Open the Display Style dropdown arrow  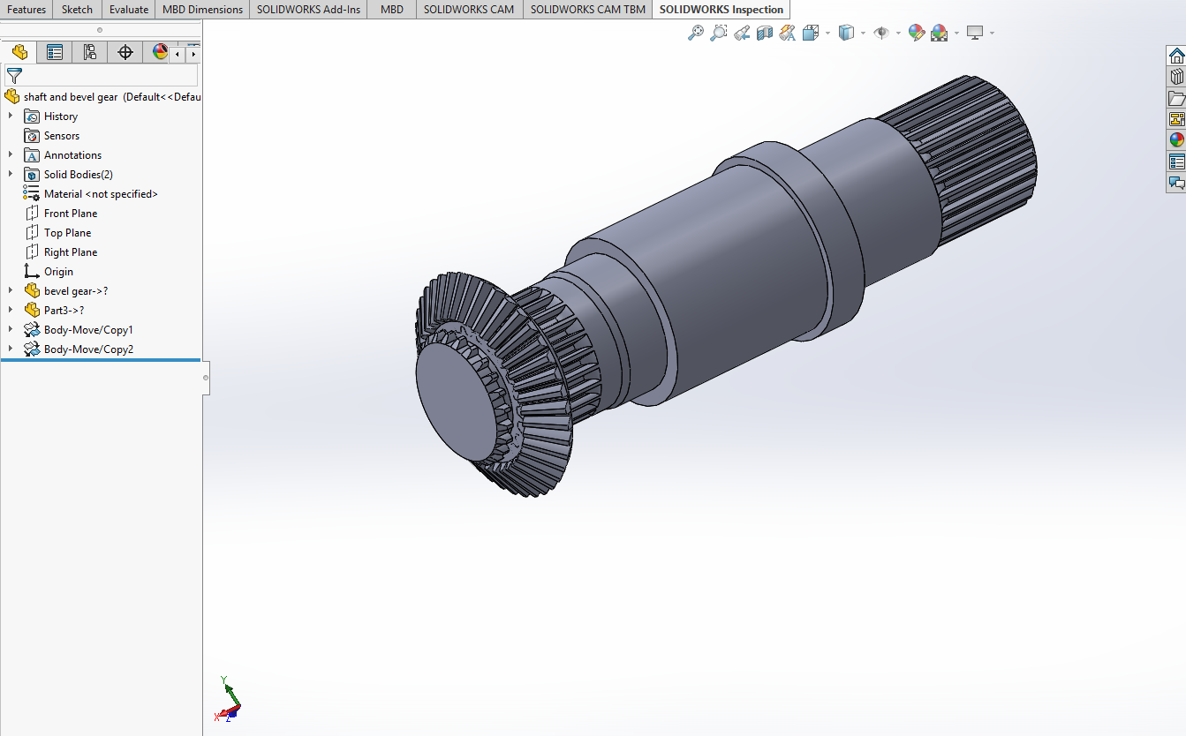[x=863, y=34]
